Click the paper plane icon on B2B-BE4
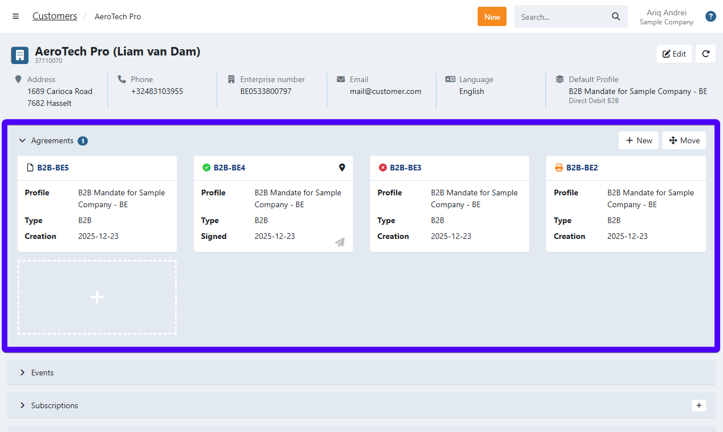The image size is (723, 432). 340,242
